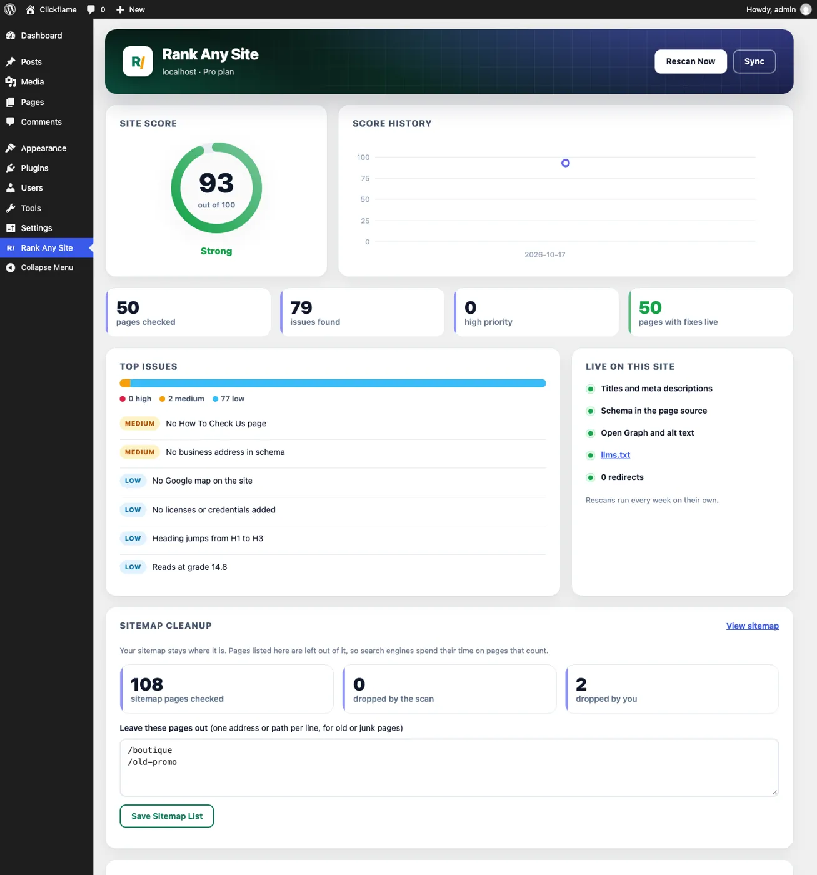Click the plus New icon in admin bar
This screenshot has height=875, width=817.
[120, 9]
